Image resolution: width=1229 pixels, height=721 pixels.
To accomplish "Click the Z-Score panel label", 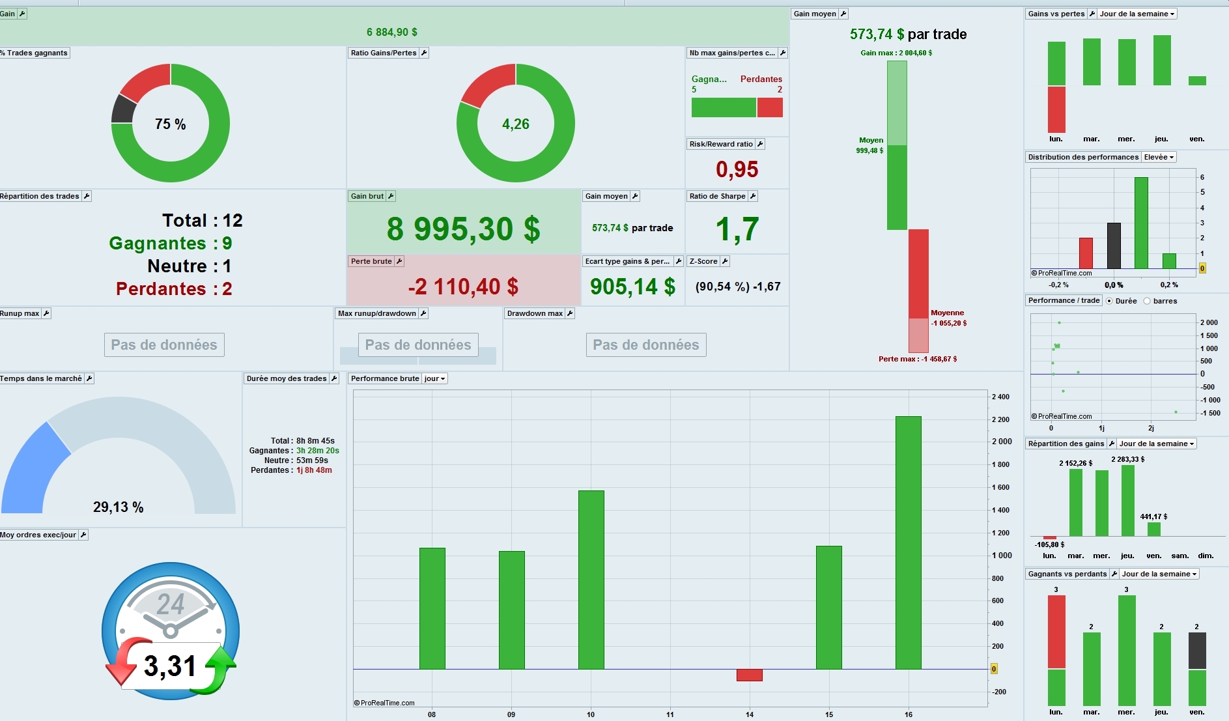I will coord(703,261).
